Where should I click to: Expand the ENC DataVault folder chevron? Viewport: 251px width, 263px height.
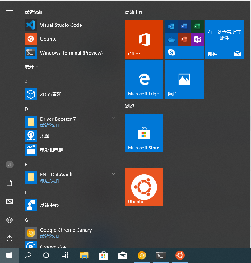(113, 174)
